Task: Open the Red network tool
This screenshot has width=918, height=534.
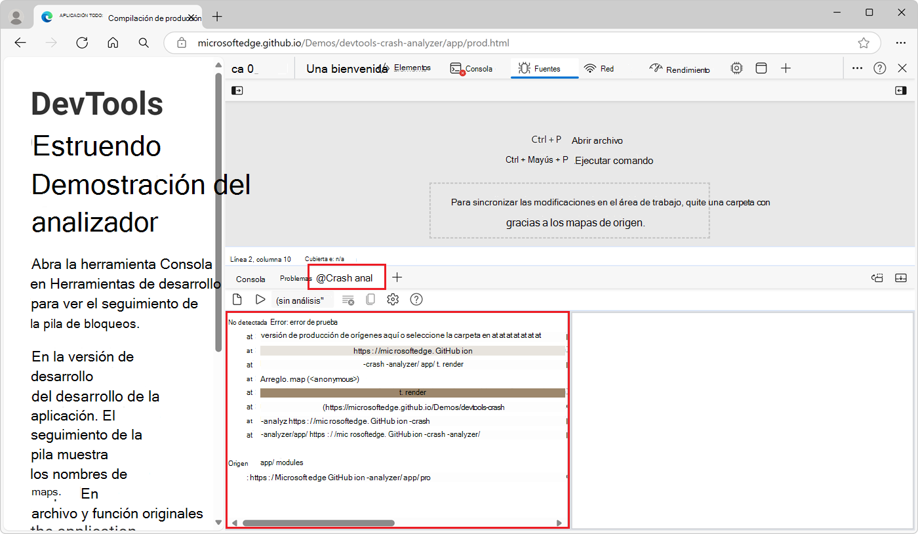Action: (x=599, y=68)
